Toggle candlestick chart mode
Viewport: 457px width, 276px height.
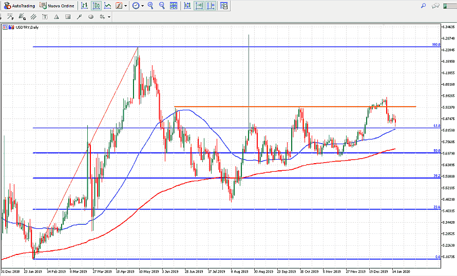point(96,6)
